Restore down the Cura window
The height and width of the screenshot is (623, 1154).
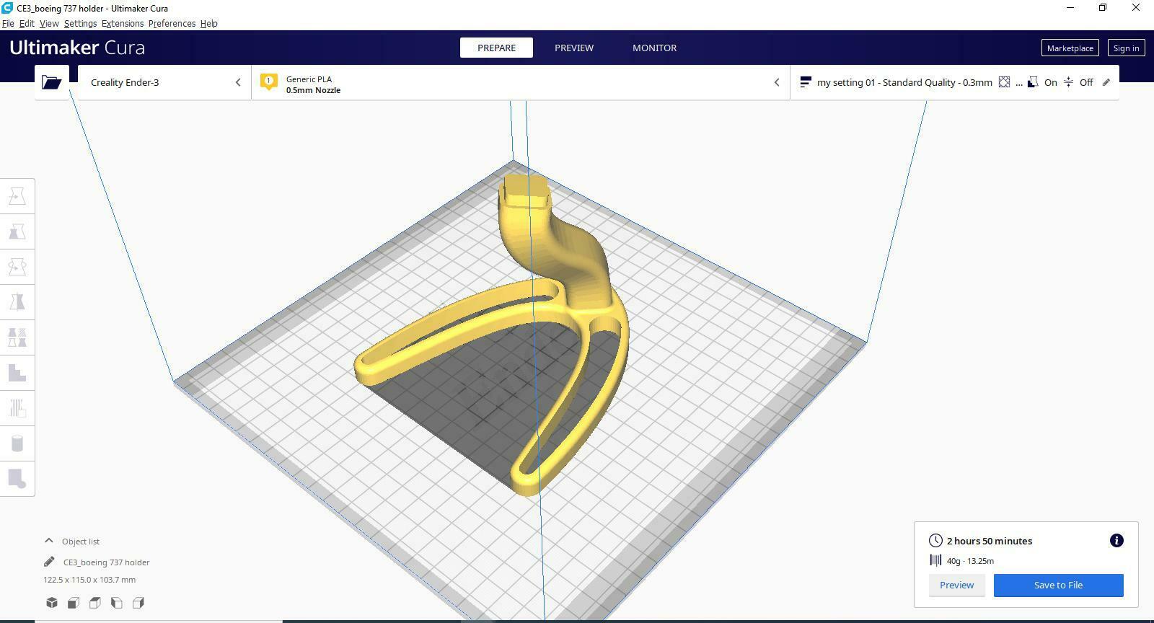click(x=1103, y=8)
